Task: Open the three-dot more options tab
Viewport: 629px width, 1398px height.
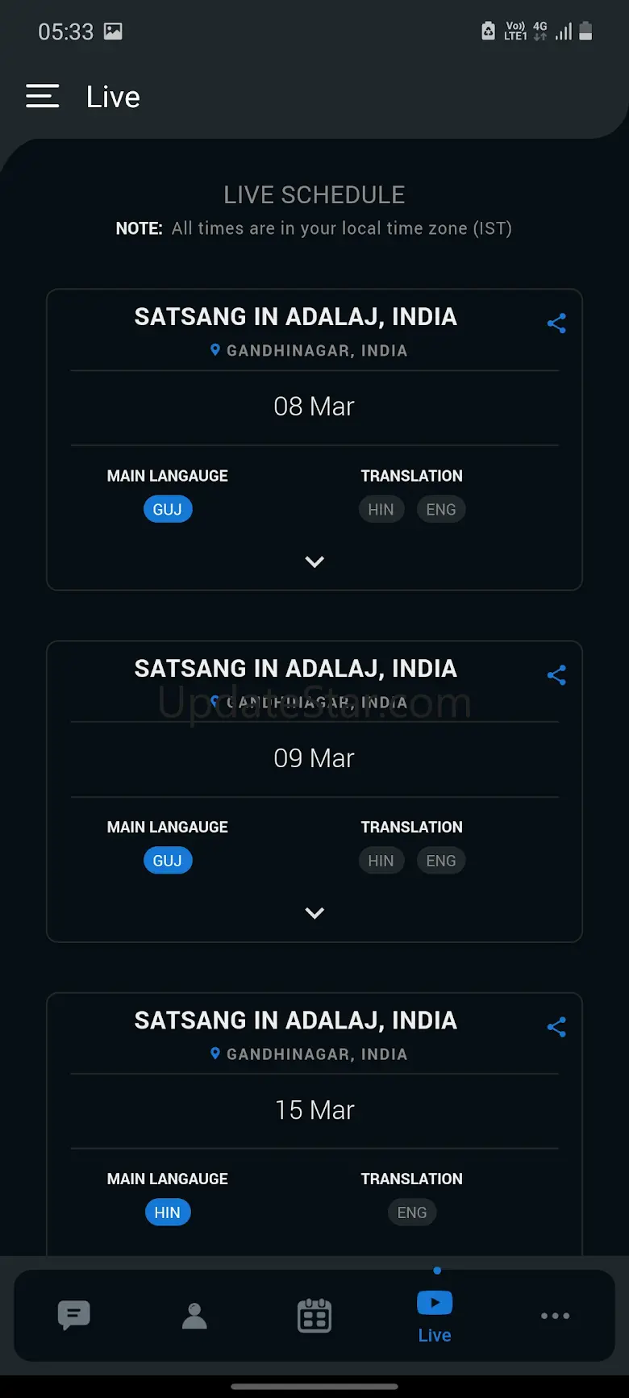Action: [x=555, y=1316]
